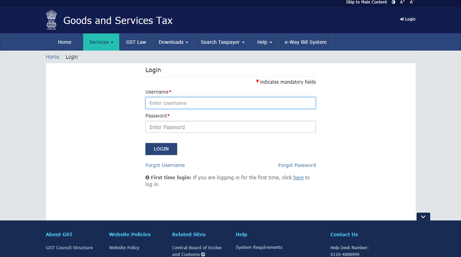Decrease font size with A- icon
This screenshot has width=461, height=257.
[412, 2]
